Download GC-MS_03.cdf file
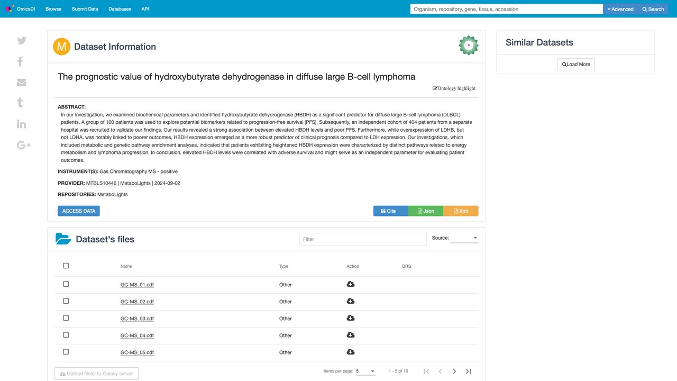The width and height of the screenshot is (677, 381). (x=350, y=318)
